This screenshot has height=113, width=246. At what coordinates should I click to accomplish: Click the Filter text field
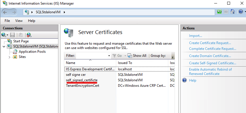(x=92, y=56)
